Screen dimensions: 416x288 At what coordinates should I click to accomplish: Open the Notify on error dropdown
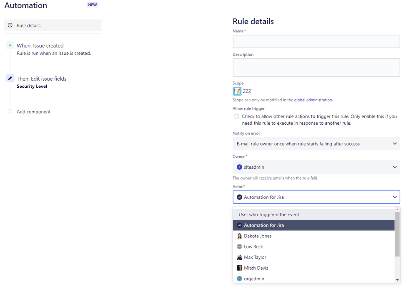point(316,144)
